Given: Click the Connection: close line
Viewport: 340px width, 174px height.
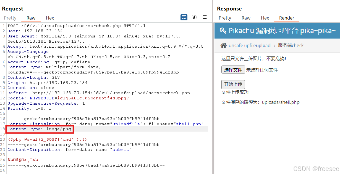Looking at the screenshot, I should [x=31, y=88].
